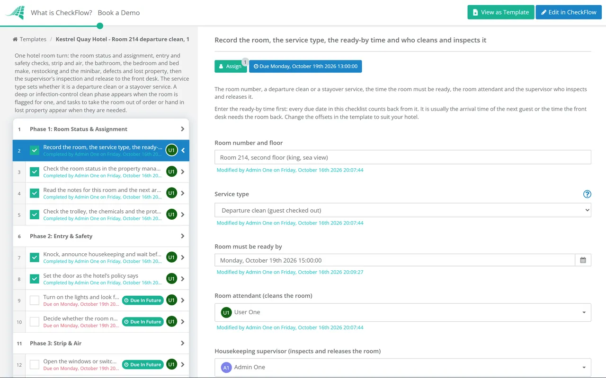Viewport: 606px width, 378px height.
Task: Select 'Phase 1: Room Status & Assignment' heading text
Action: 79,129
